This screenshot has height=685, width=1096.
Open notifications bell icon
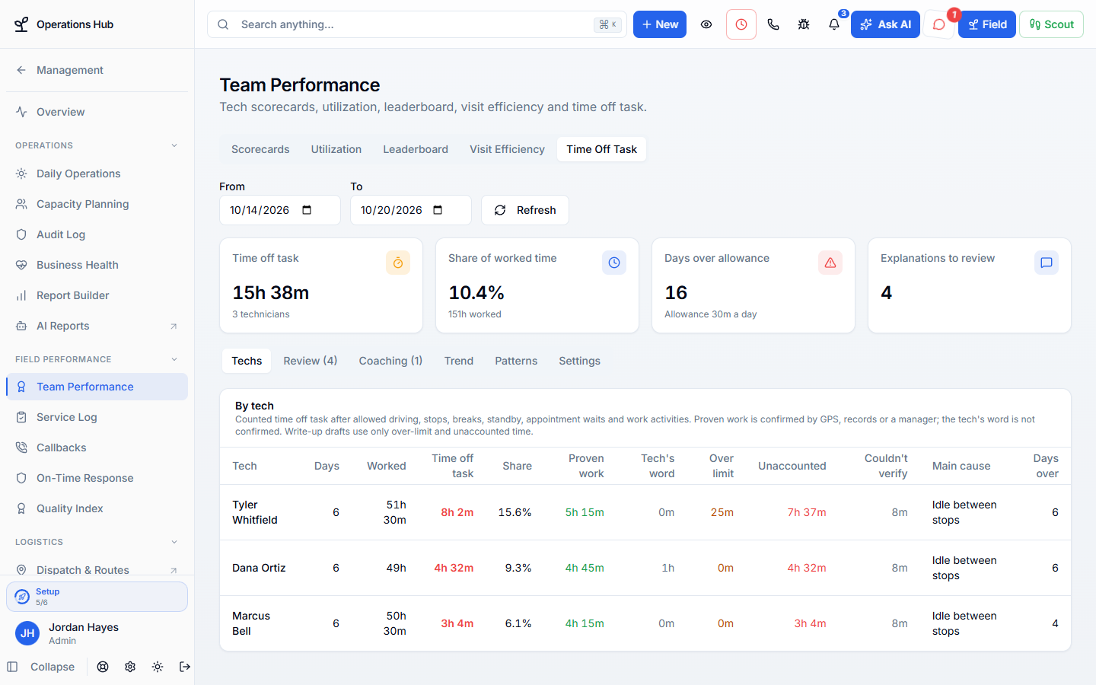coord(834,24)
